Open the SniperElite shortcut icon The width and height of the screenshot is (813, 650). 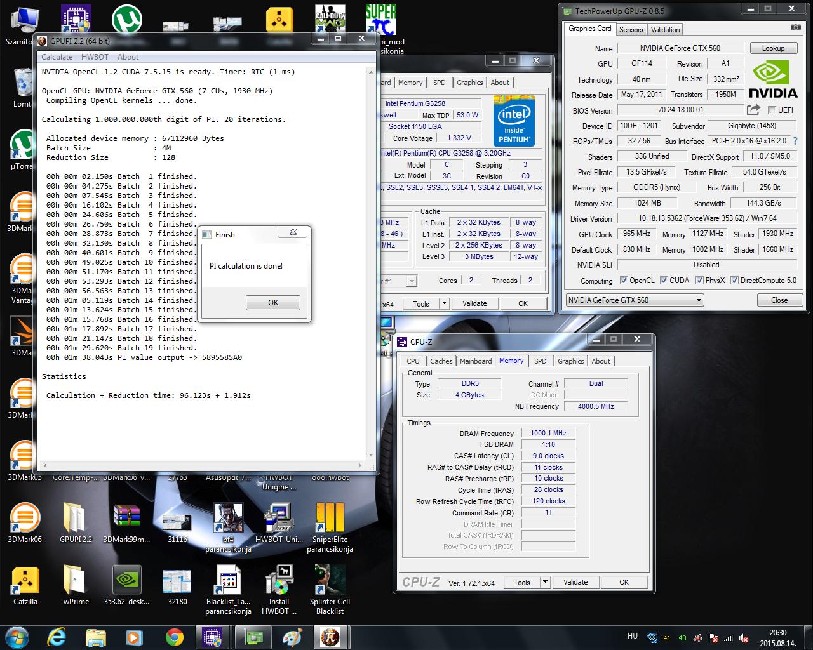coord(330,528)
